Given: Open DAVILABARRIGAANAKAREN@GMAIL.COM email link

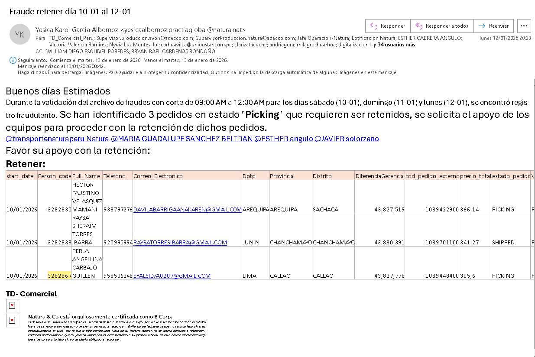Looking at the screenshot, I should pyautogui.click(x=187, y=209).
